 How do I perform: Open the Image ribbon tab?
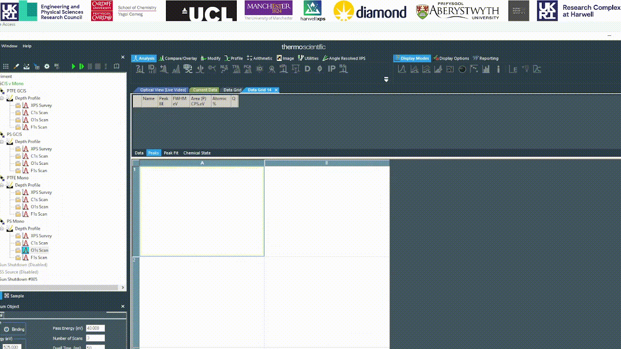[285, 58]
